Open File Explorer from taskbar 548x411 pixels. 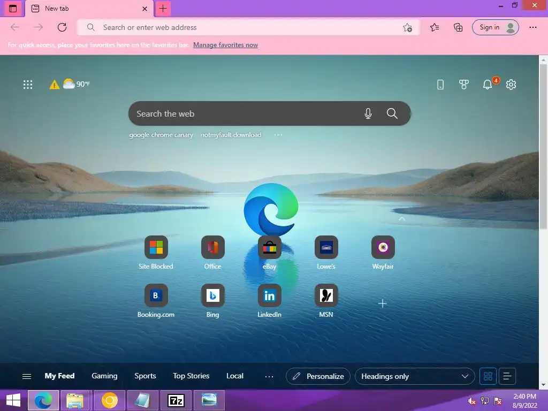tap(75, 400)
